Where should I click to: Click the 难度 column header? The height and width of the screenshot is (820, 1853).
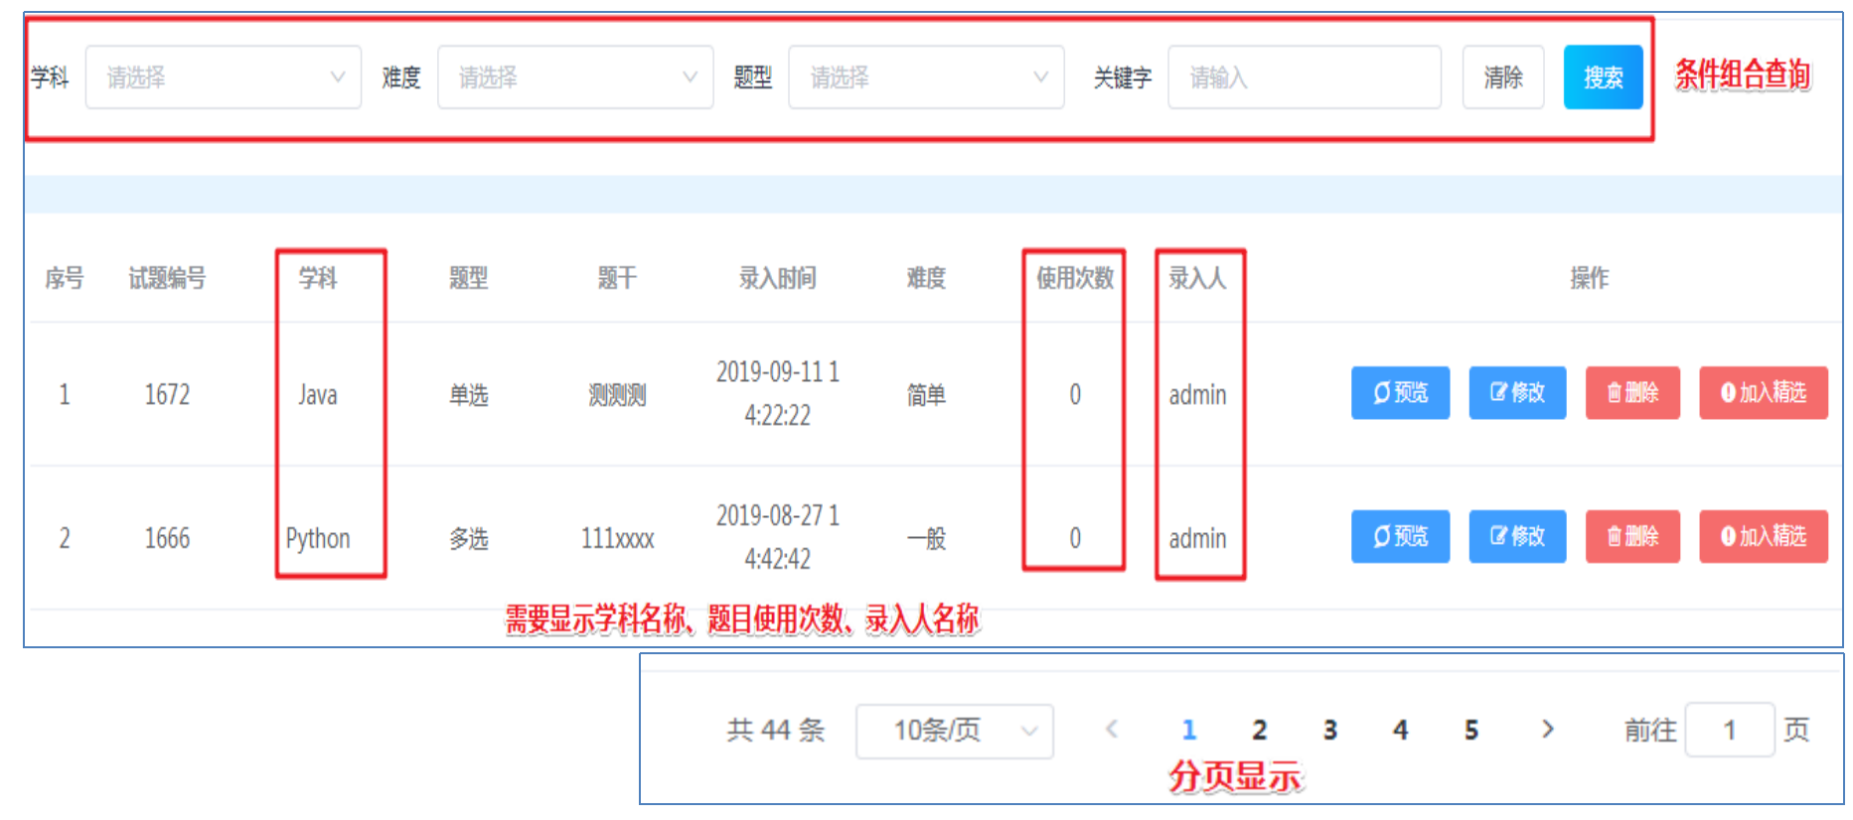click(926, 278)
